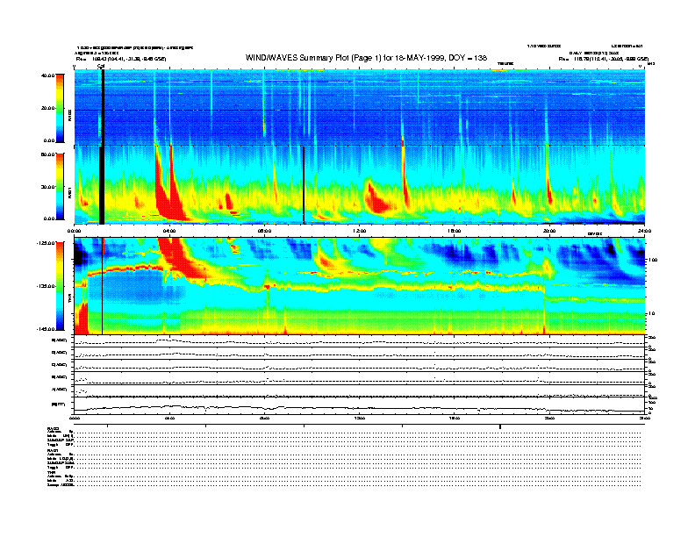Click the -145.00 label on TNR scale
Screen dimensions: 695x537
click(x=46, y=329)
